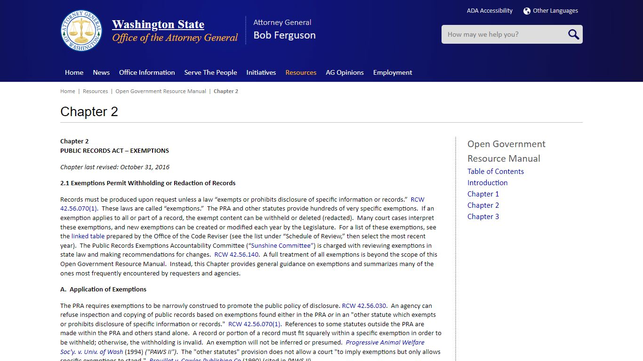This screenshot has width=643, height=361.
Task: Click the Other Languages link
Action: click(x=555, y=11)
